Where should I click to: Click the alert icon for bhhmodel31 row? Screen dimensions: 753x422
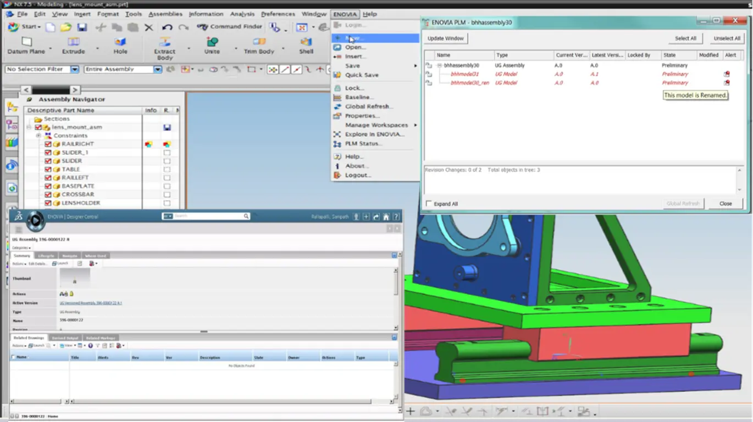(x=727, y=74)
